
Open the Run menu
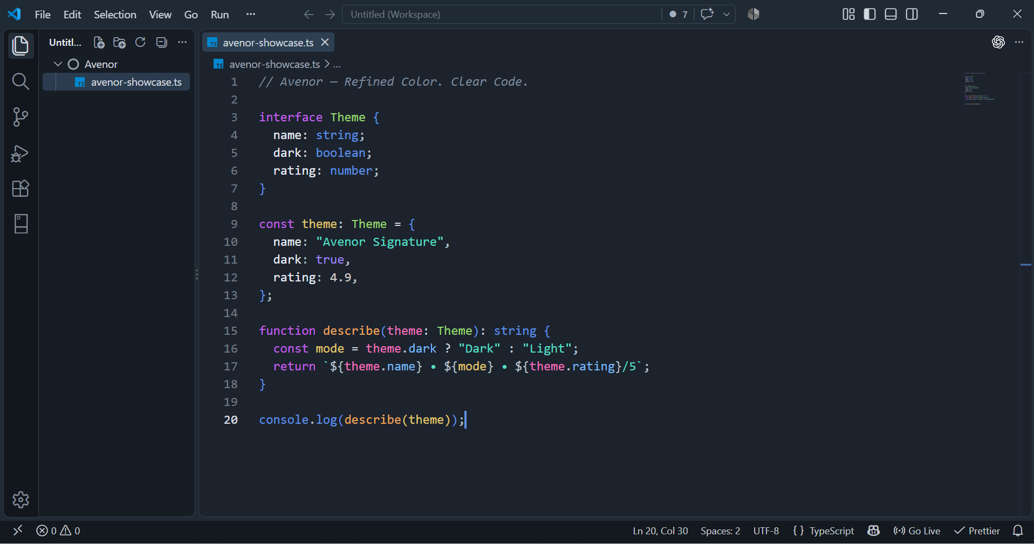tap(220, 15)
